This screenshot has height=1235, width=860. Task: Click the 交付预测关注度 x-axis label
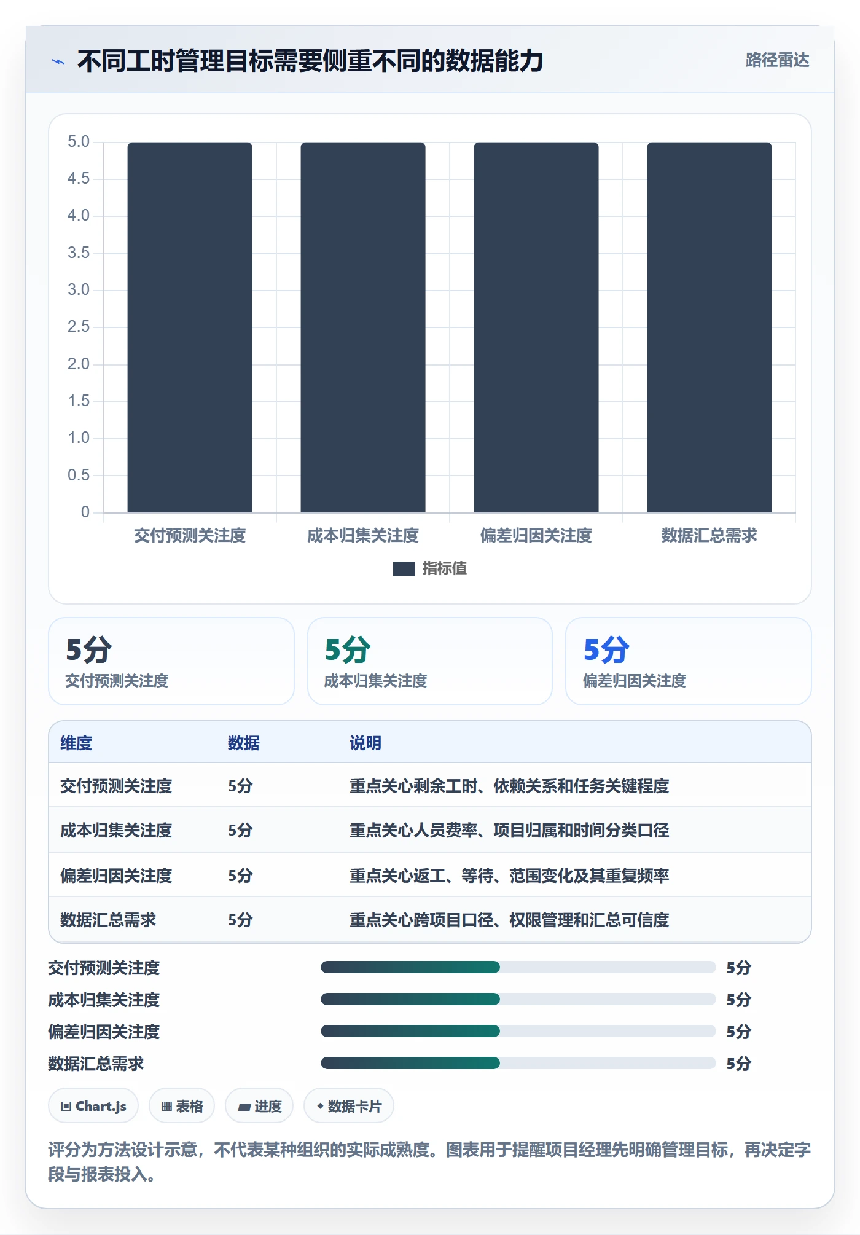[190, 536]
